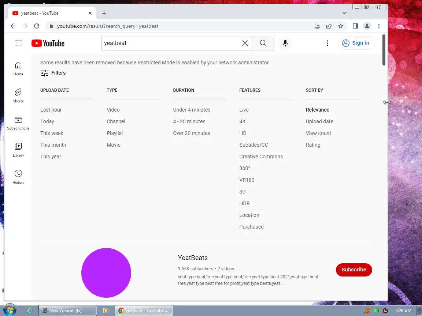Open Subscriptions from the sidebar

point(18,123)
